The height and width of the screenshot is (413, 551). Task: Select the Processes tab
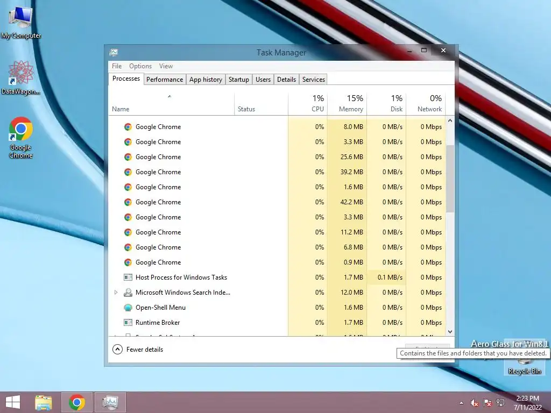(x=126, y=79)
